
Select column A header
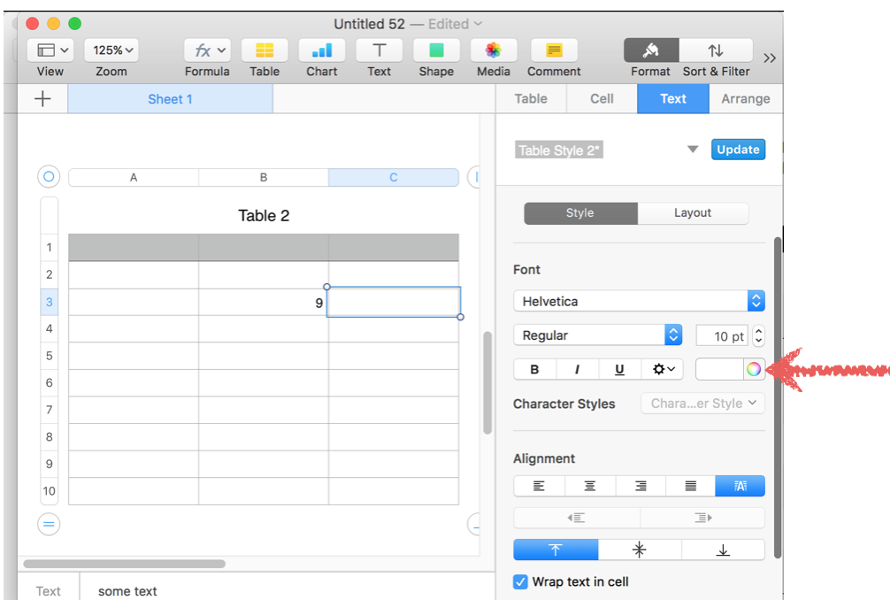coord(134,177)
